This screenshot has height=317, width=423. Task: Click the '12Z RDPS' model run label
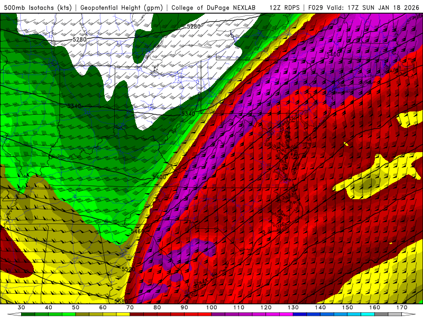pyautogui.click(x=284, y=8)
